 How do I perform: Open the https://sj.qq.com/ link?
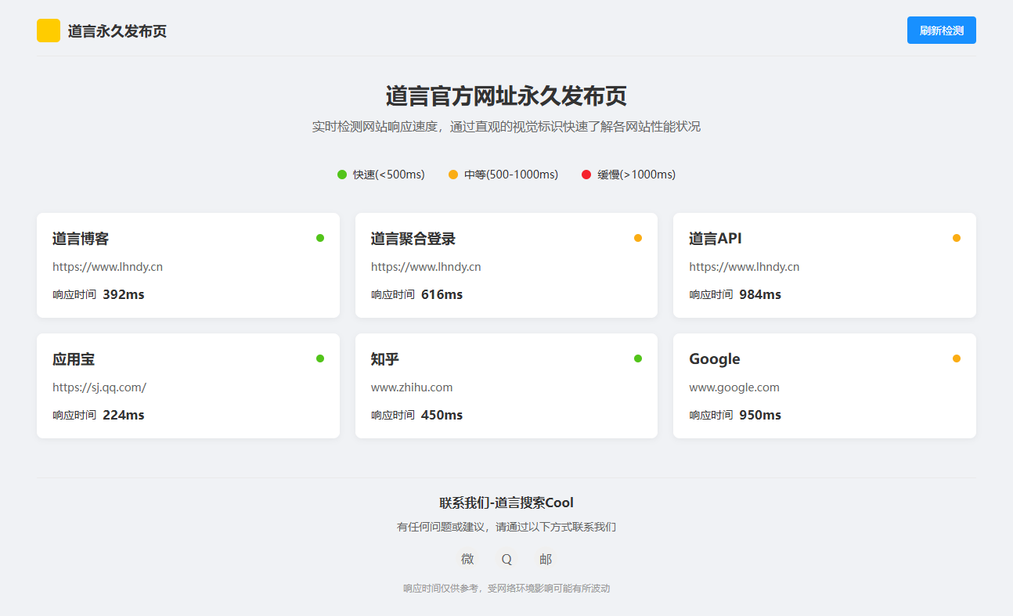click(99, 387)
